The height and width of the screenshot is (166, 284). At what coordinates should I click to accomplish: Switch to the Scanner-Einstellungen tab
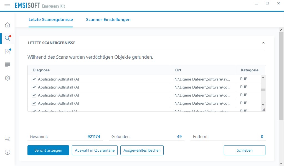pos(108,20)
